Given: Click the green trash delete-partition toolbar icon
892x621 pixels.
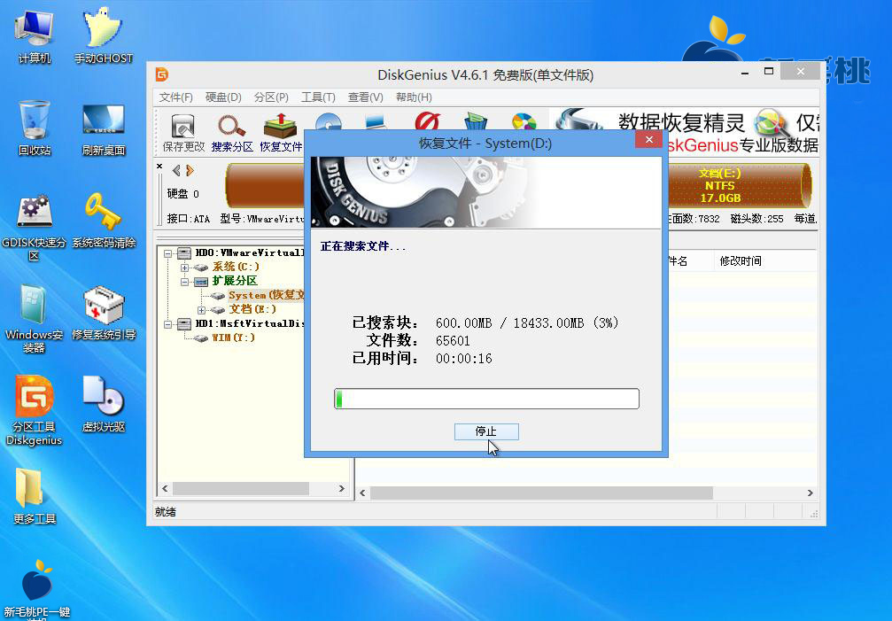Looking at the screenshot, I should (x=476, y=120).
